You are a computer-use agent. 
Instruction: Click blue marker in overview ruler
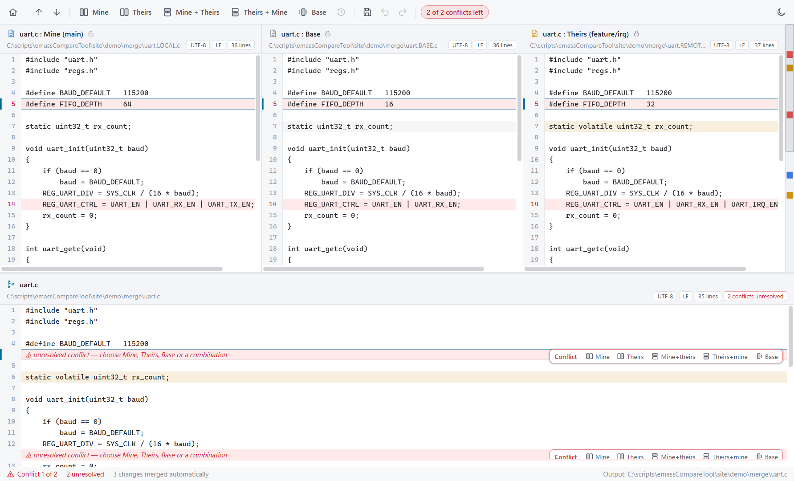coord(790,175)
